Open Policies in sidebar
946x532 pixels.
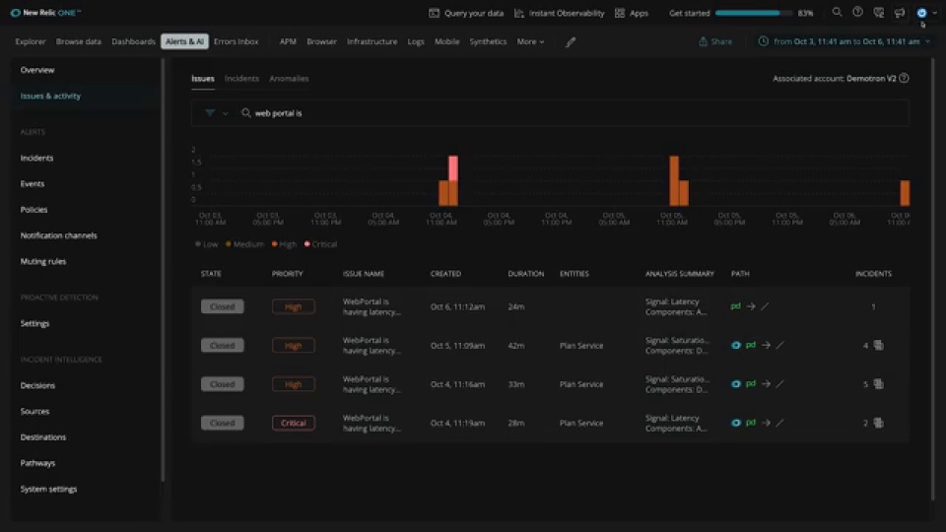(x=34, y=210)
